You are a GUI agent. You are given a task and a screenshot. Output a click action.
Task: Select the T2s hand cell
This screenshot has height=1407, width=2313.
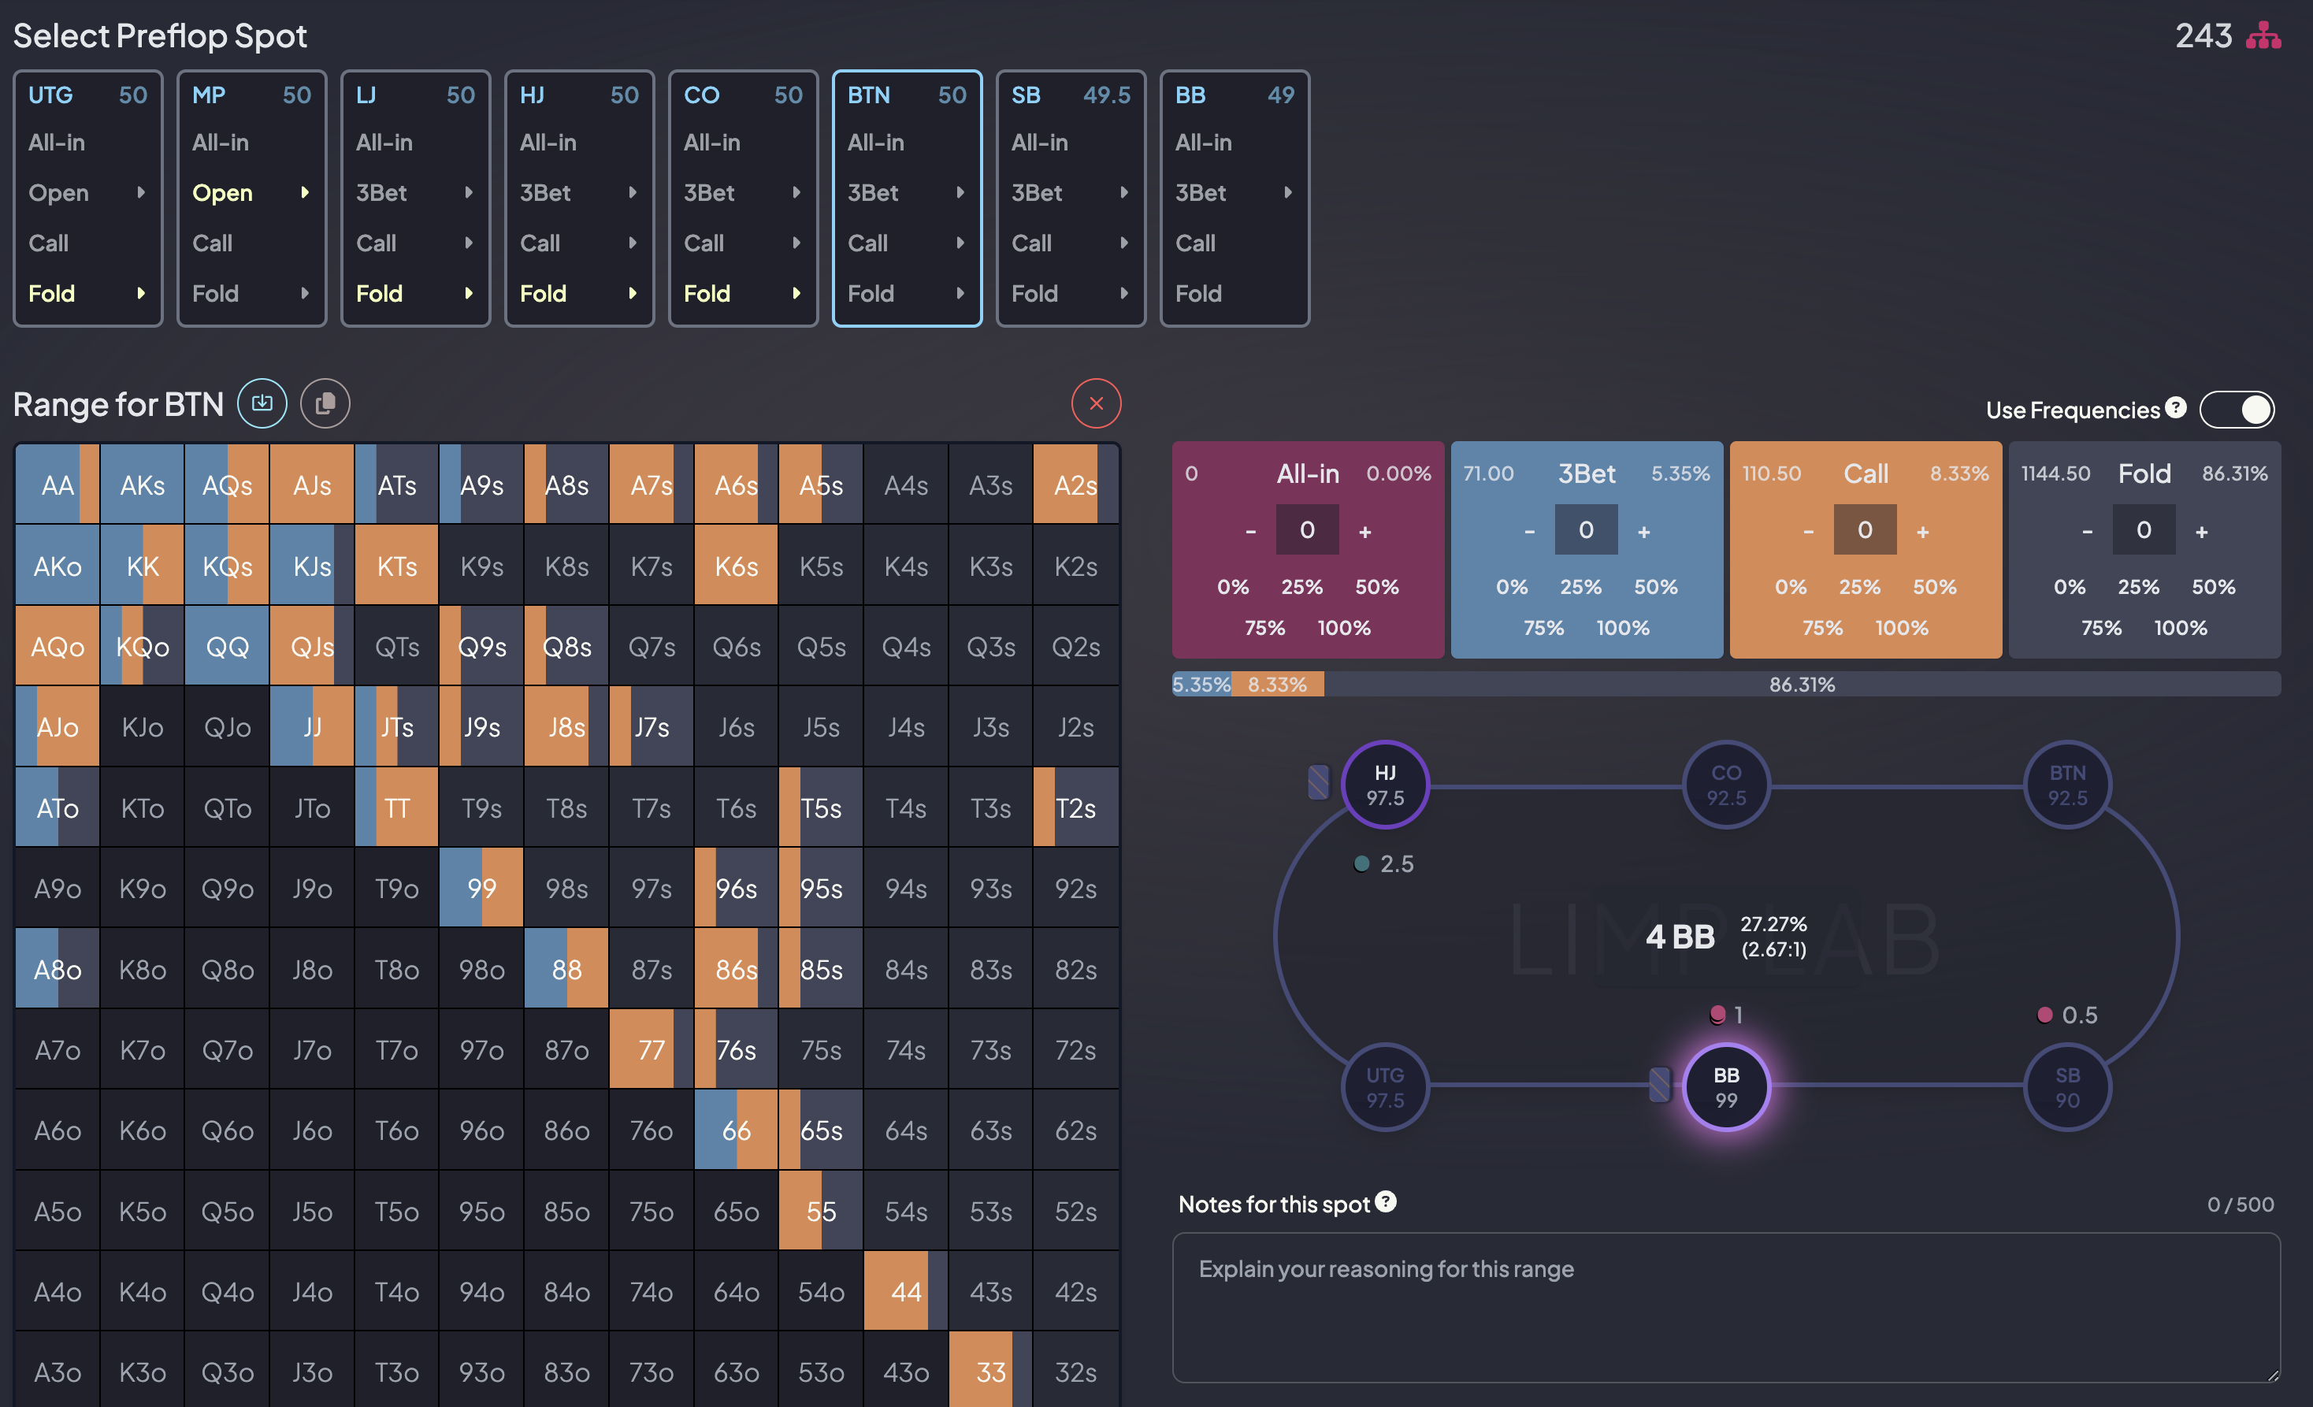(x=1075, y=807)
